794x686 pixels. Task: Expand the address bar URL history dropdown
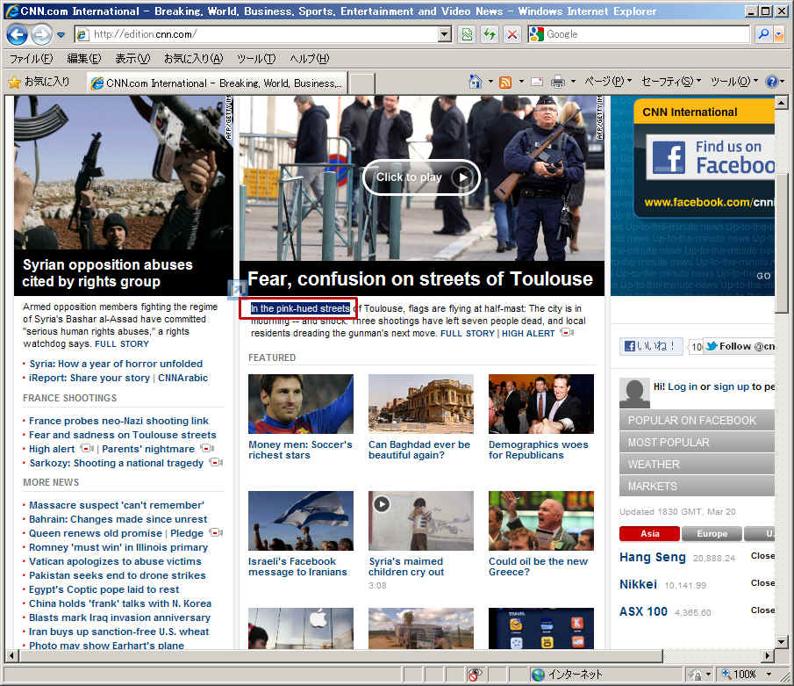tap(445, 34)
